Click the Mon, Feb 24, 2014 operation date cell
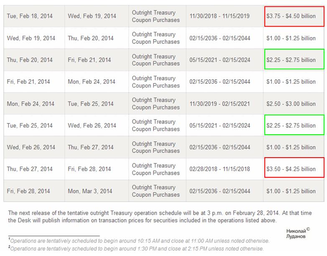 coord(31,104)
